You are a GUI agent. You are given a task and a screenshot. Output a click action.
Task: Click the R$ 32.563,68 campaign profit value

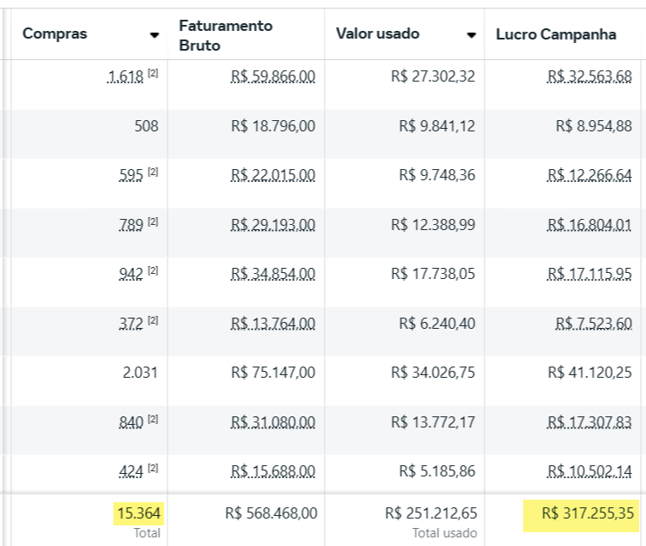click(x=589, y=77)
